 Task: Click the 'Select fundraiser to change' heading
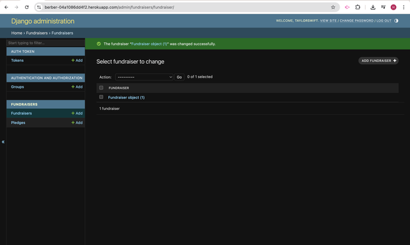130,61
